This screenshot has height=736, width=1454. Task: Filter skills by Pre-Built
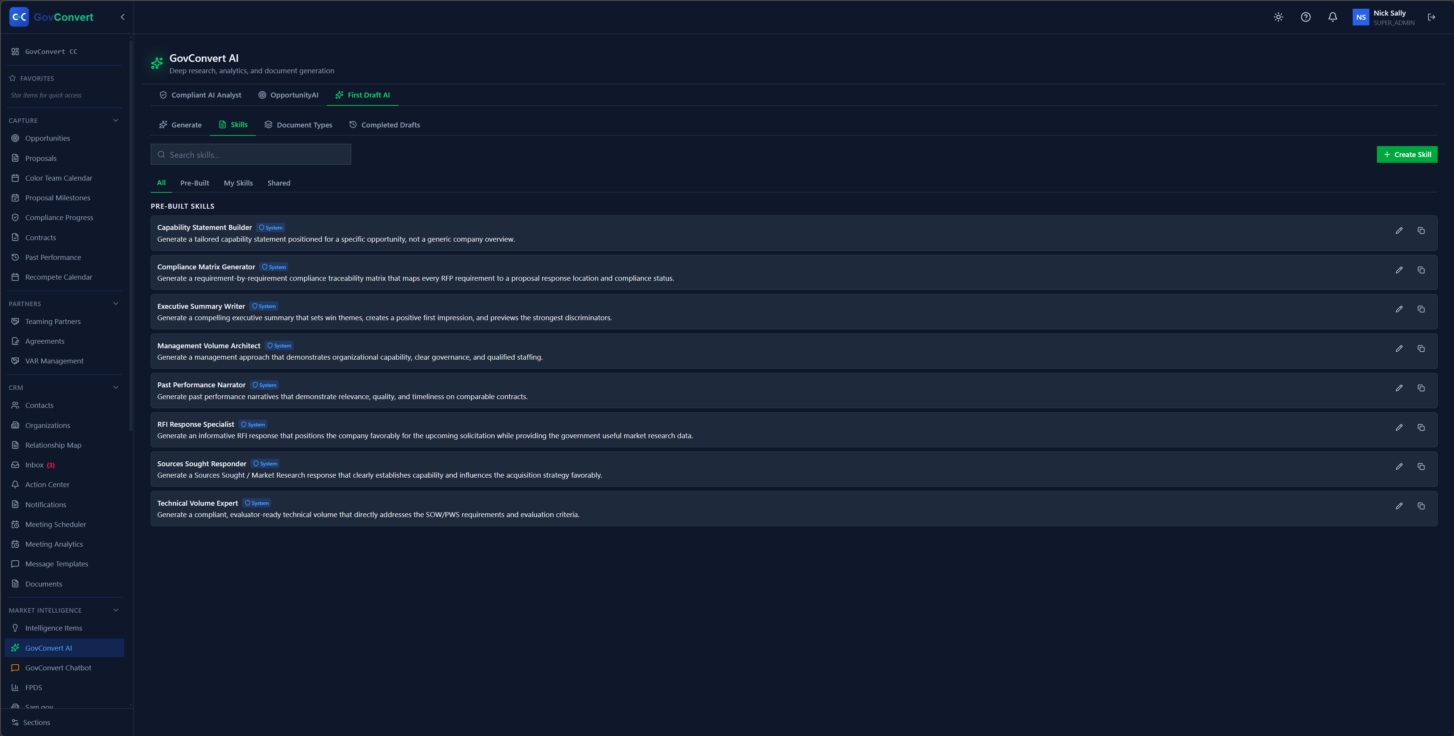point(195,183)
